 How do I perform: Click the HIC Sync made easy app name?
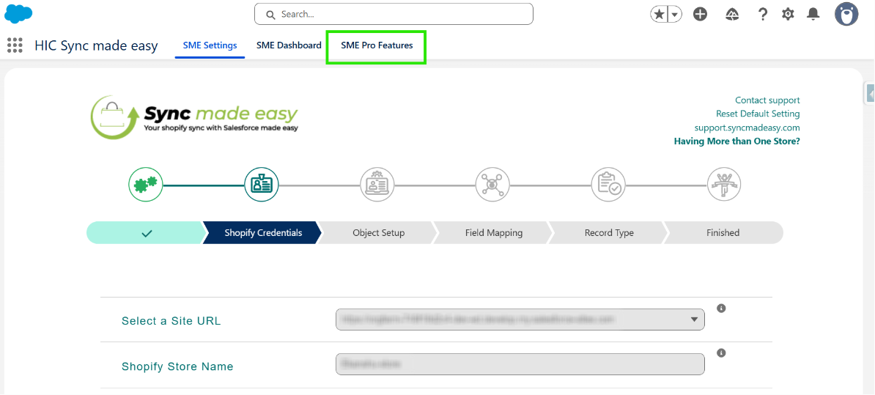[x=96, y=45]
